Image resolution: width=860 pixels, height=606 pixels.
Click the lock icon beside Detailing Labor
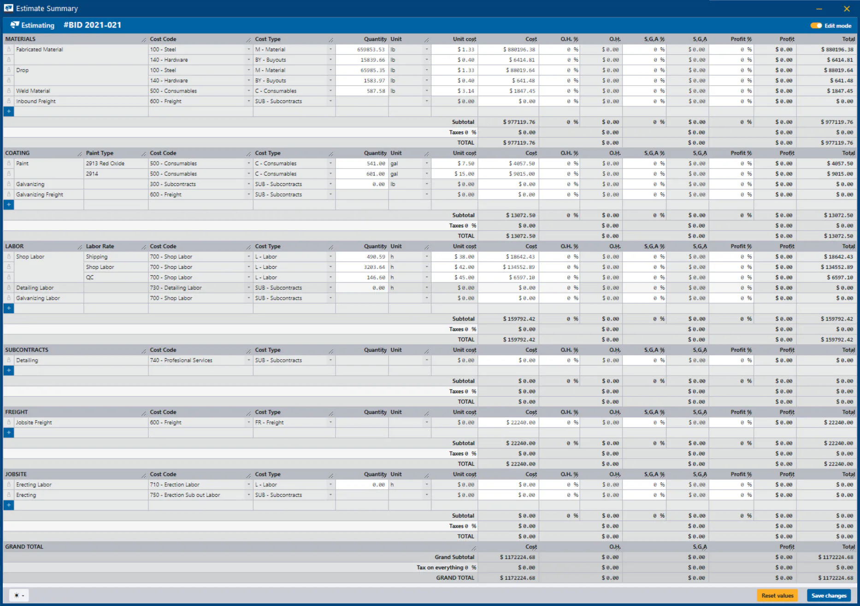pyautogui.click(x=9, y=287)
